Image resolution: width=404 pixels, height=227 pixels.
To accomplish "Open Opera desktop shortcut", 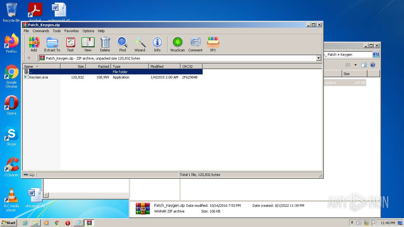I will click(x=11, y=105).
